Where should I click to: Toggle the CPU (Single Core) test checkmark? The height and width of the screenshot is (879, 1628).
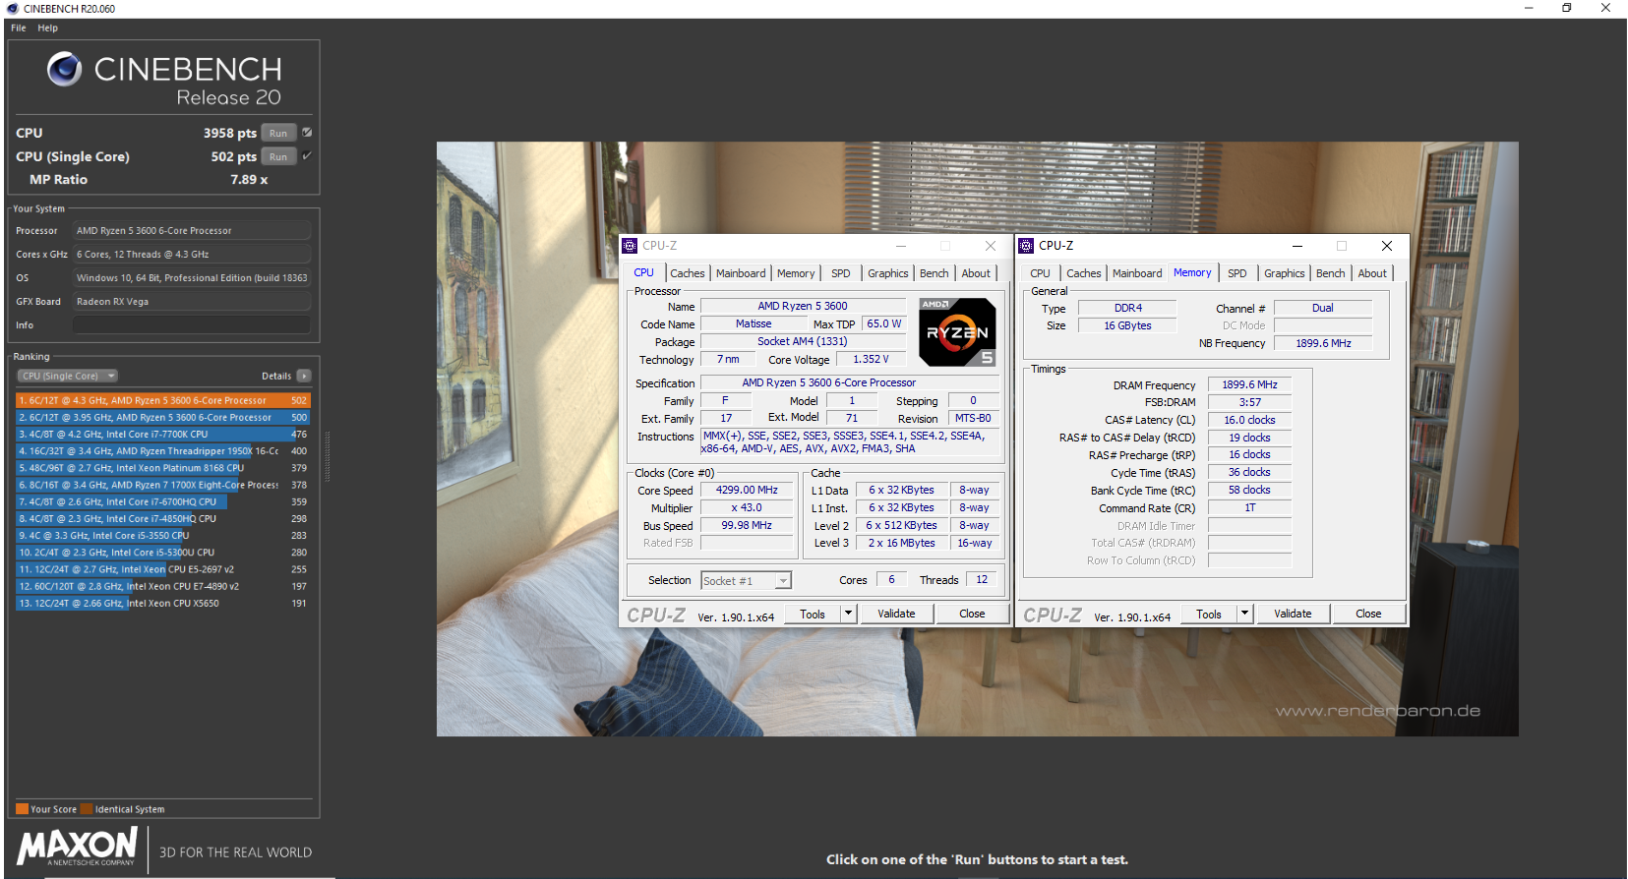coord(307,156)
